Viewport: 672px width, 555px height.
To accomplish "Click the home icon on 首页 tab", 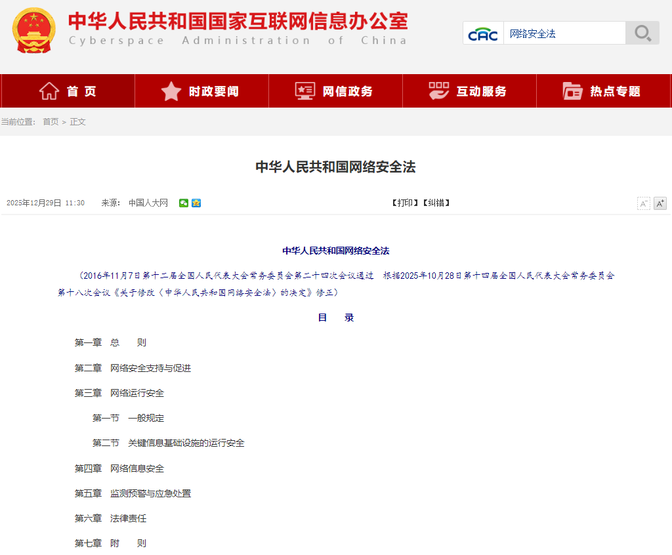I will [49, 91].
